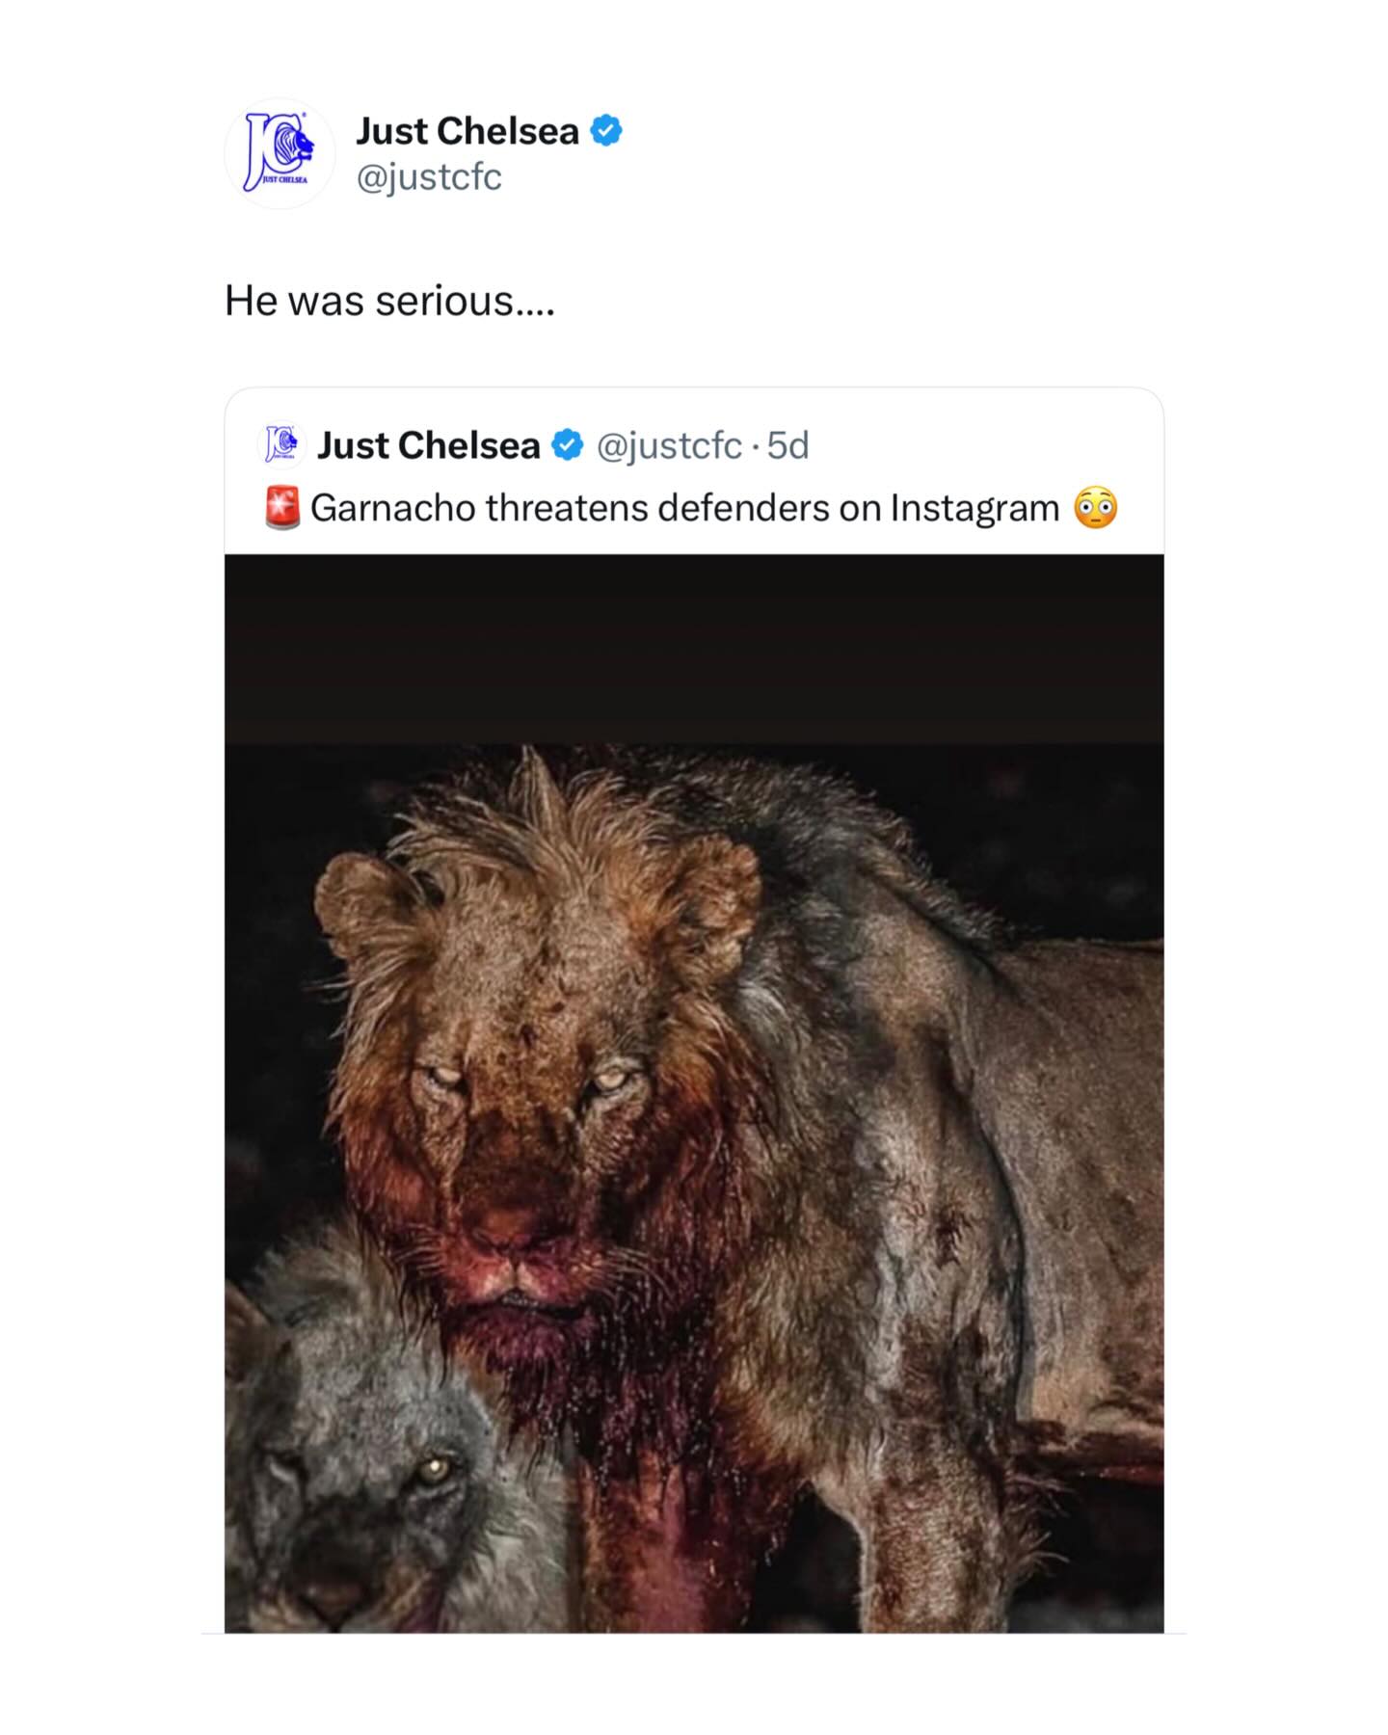Click the word "threatens" in quoted tweet
1388x1735 pixels.
pos(567,508)
